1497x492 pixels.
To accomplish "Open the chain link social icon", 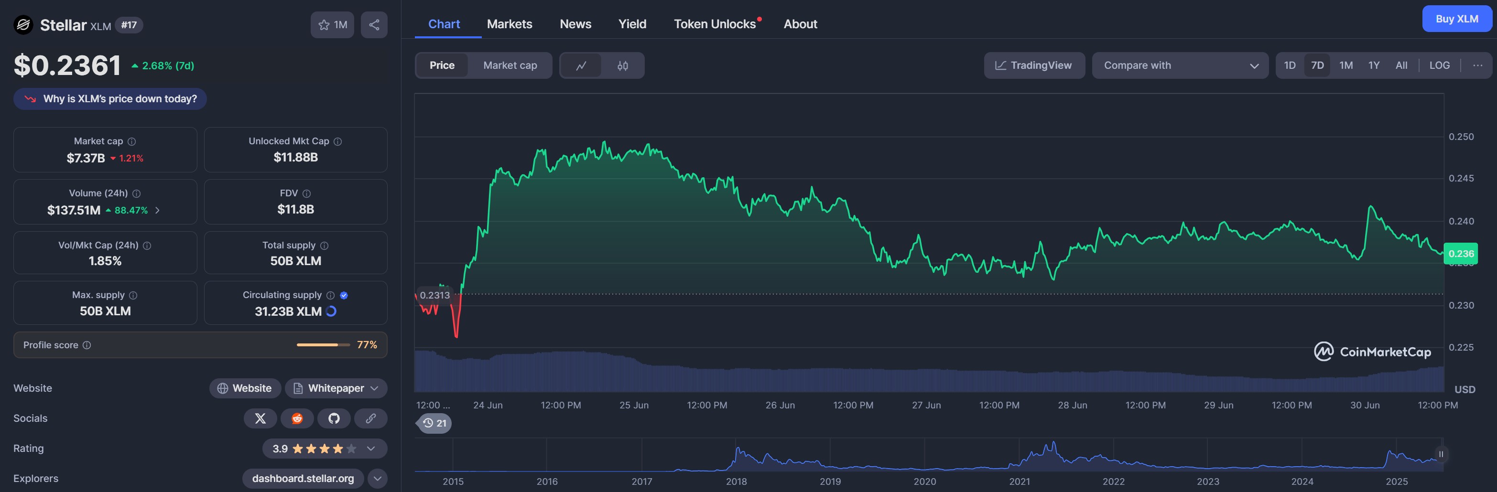I will tap(371, 418).
